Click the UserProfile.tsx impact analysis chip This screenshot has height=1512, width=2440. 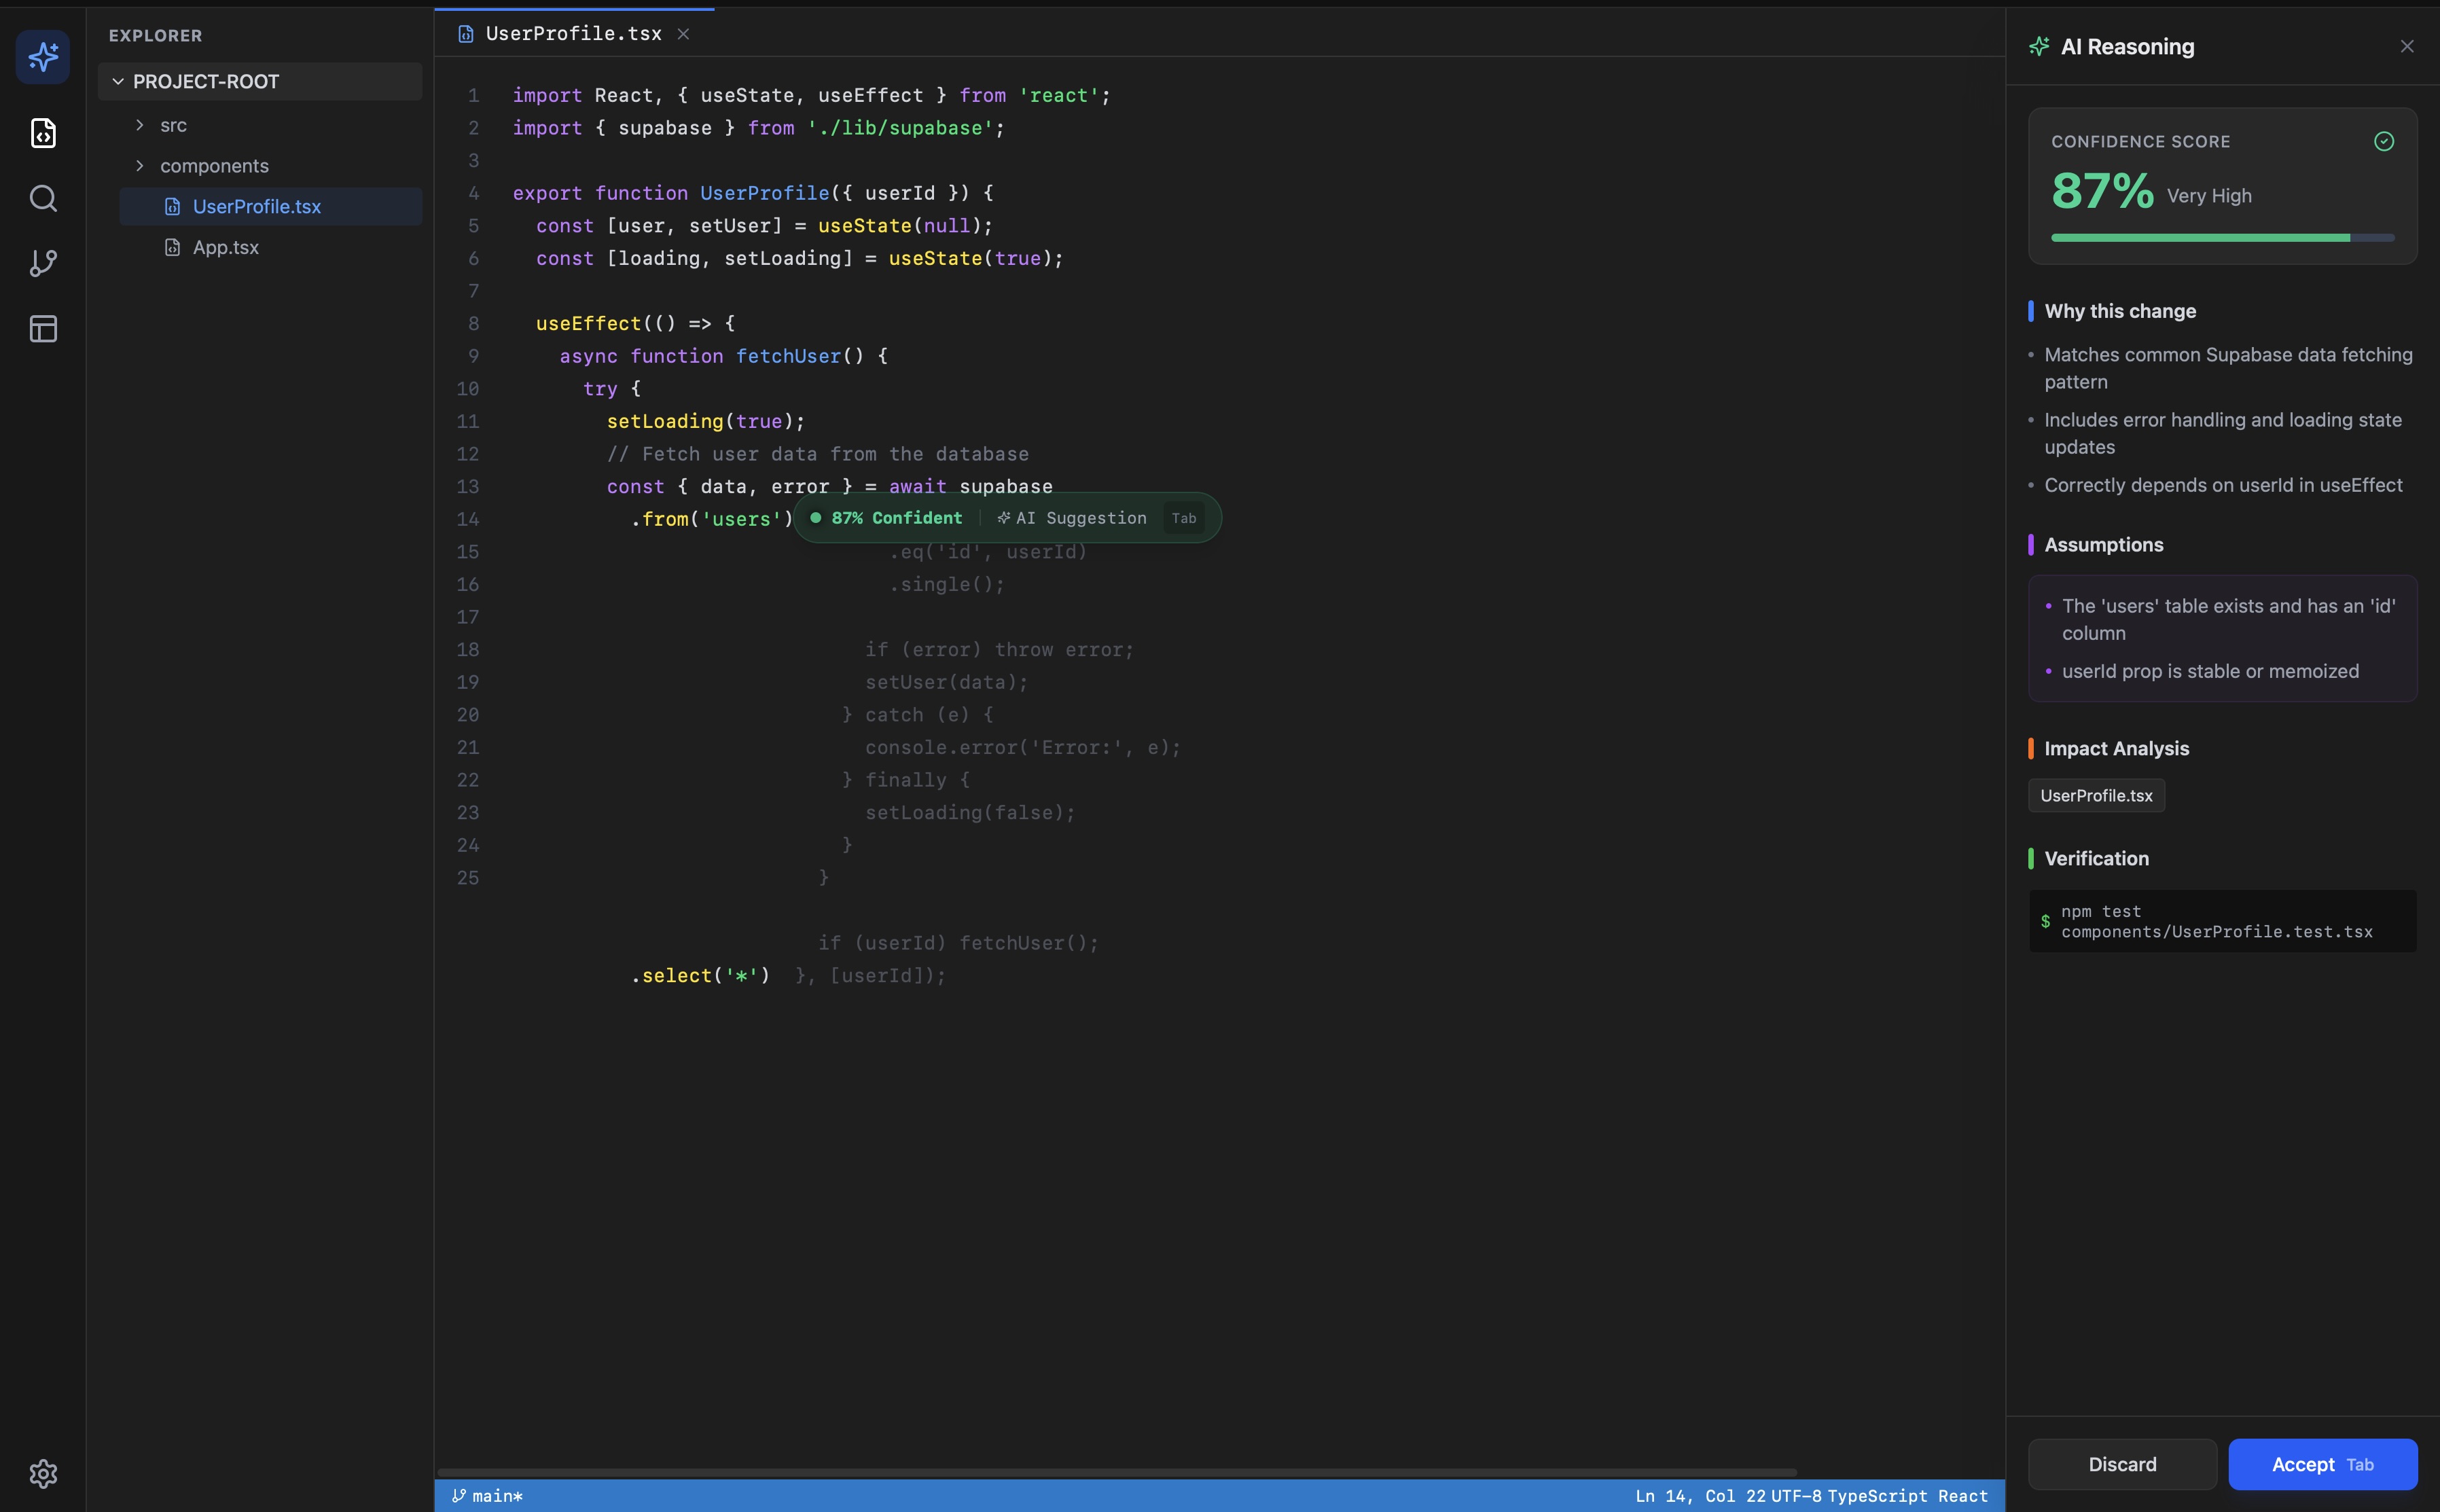tap(2096, 796)
